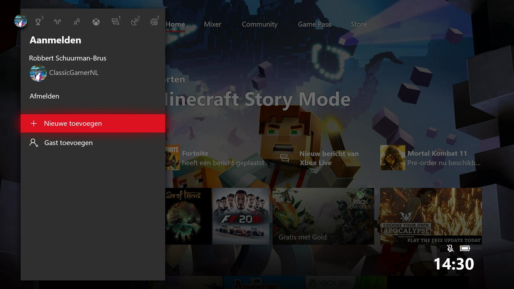Open the People friends icon tab
Viewport: 514px width, 289px height.
pyautogui.click(x=77, y=22)
